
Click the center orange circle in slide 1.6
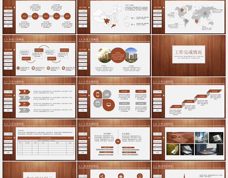118,55
